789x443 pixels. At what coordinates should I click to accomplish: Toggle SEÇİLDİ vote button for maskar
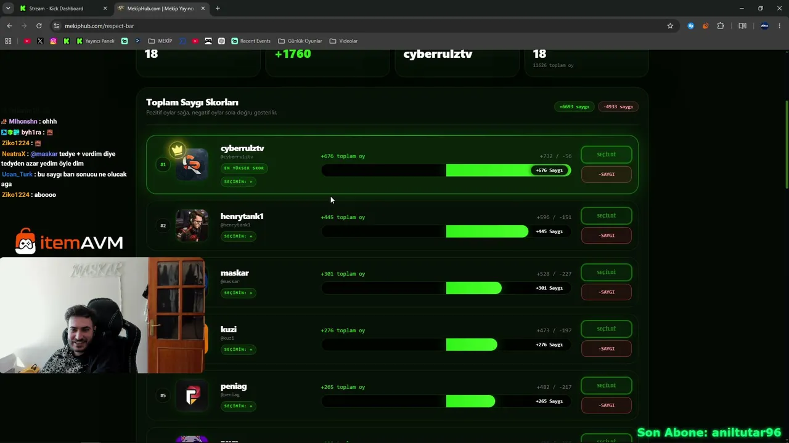[607, 272]
